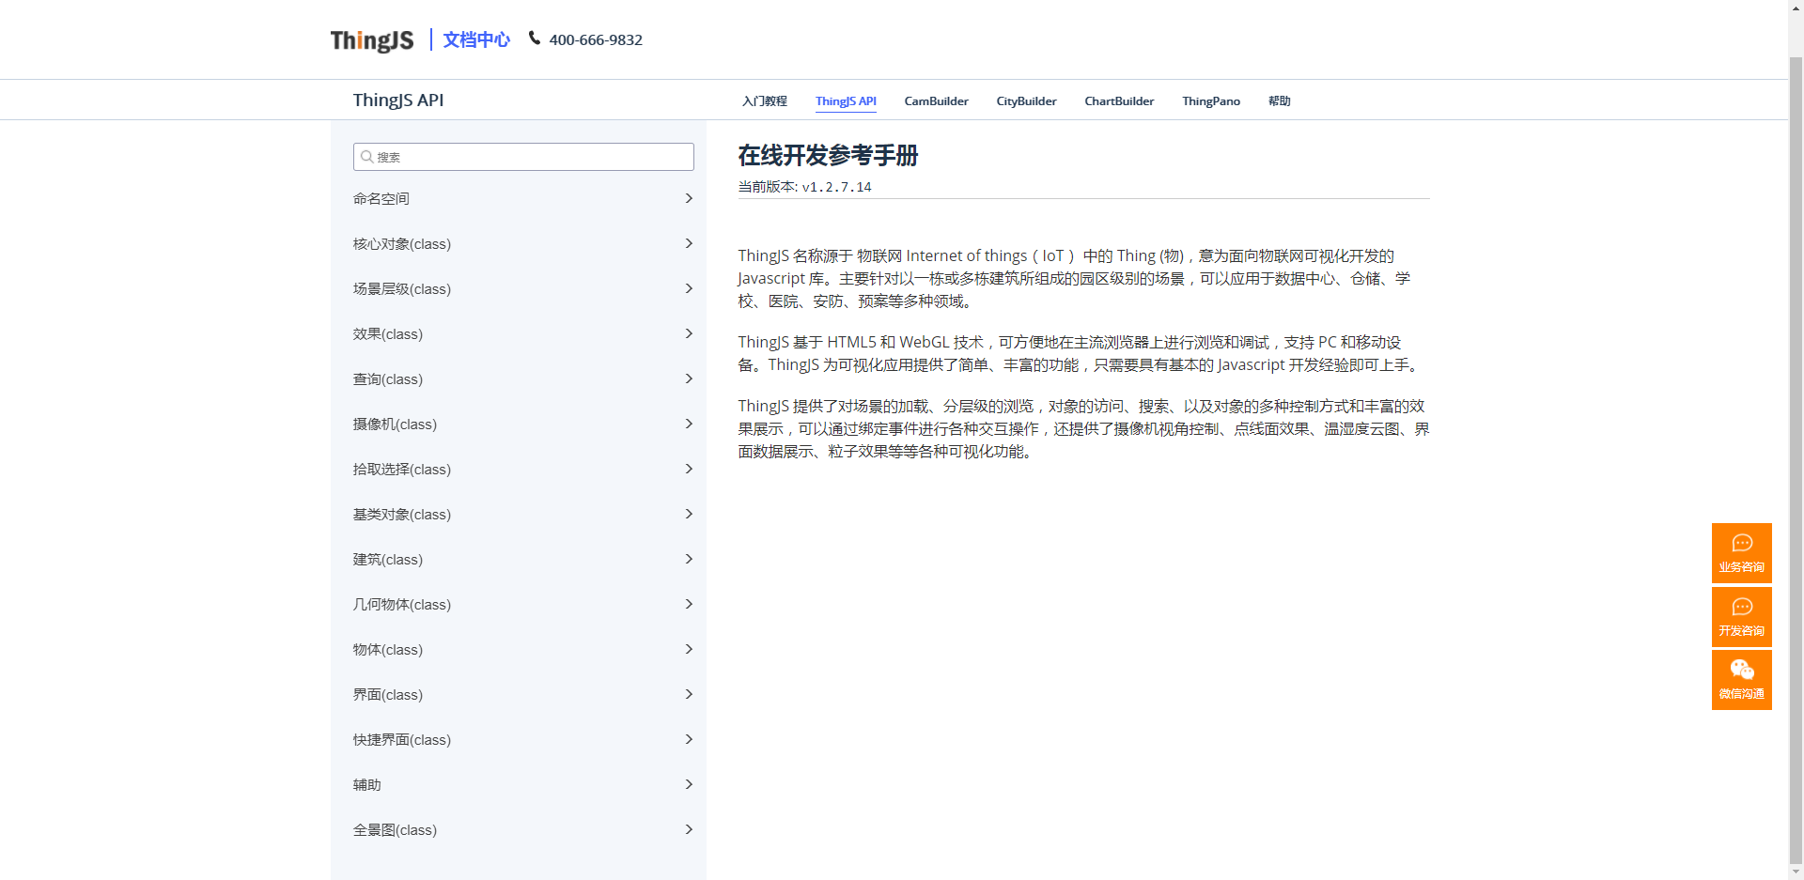Screen dimensions: 1804x880
Task: Expand chevron for 辅助
Action: (x=689, y=784)
